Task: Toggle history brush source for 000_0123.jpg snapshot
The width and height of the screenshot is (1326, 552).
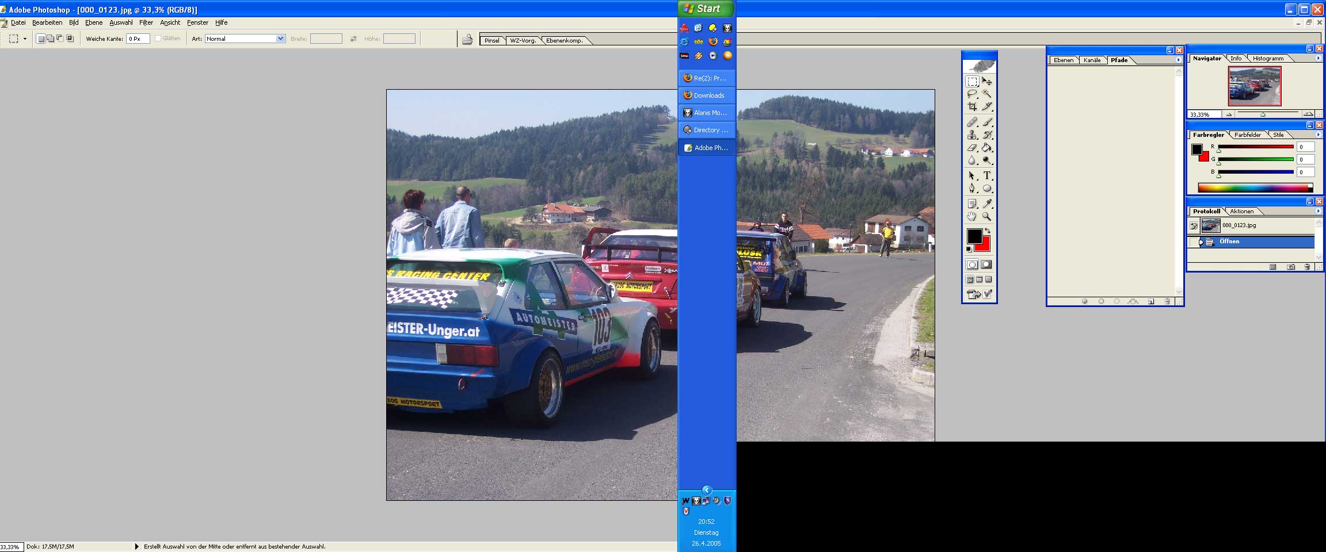Action: point(1194,226)
